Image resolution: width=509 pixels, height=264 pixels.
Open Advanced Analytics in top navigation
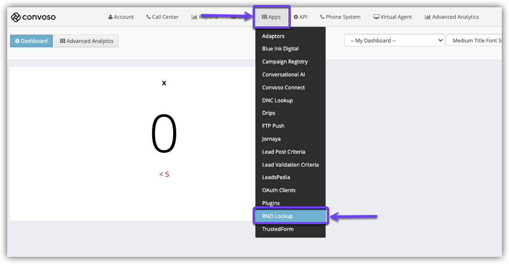pyautogui.click(x=452, y=17)
